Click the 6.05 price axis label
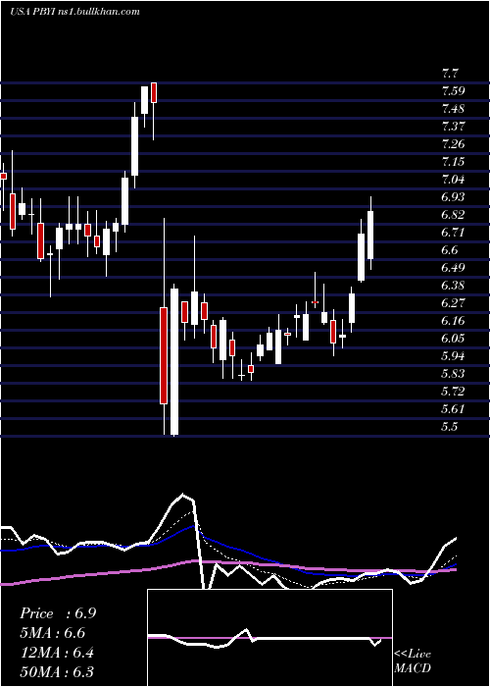 tap(453, 339)
